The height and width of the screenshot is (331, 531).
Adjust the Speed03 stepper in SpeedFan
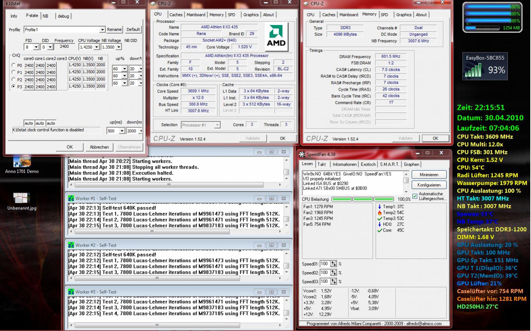click(x=333, y=282)
